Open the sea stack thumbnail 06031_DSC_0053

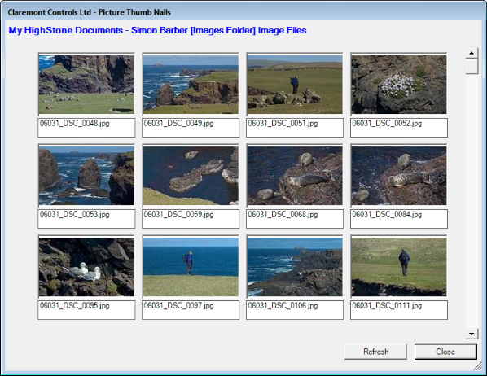point(86,176)
